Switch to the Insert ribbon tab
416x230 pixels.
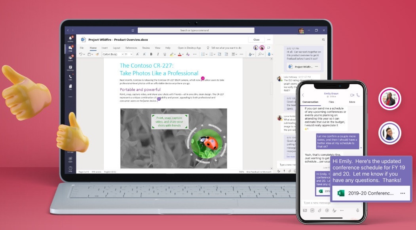tap(104, 48)
